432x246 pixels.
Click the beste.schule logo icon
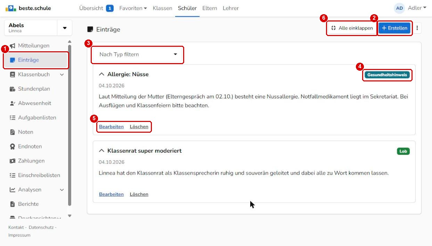pos(11,8)
